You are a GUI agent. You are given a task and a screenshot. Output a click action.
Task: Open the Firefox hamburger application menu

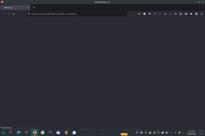tap(202, 14)
